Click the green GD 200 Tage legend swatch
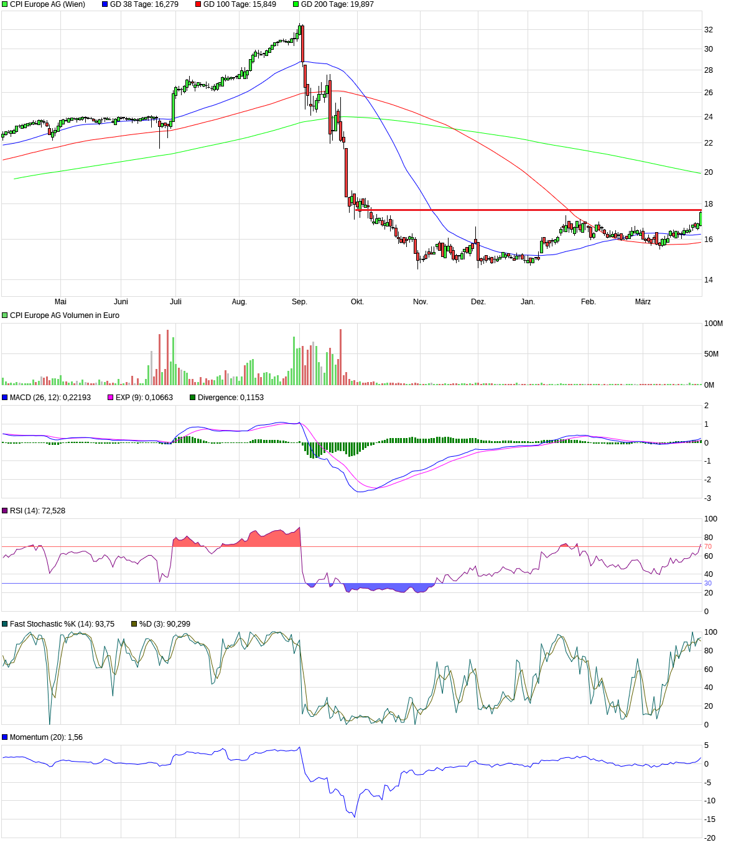 (296, 4)
